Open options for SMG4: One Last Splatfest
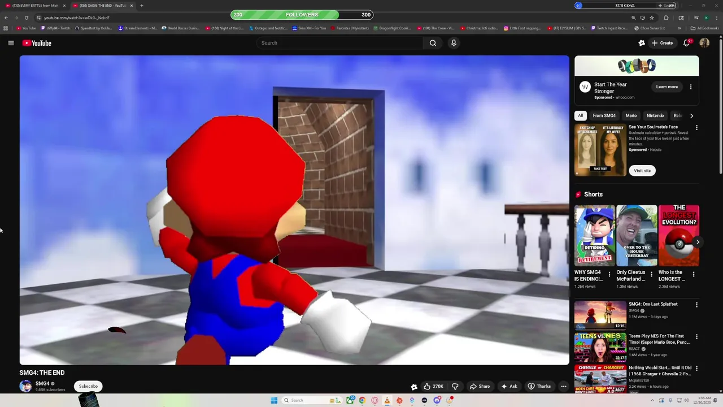The width and height of the screenshot is (723, 407). pyautogui.click(x=696, y=305)
